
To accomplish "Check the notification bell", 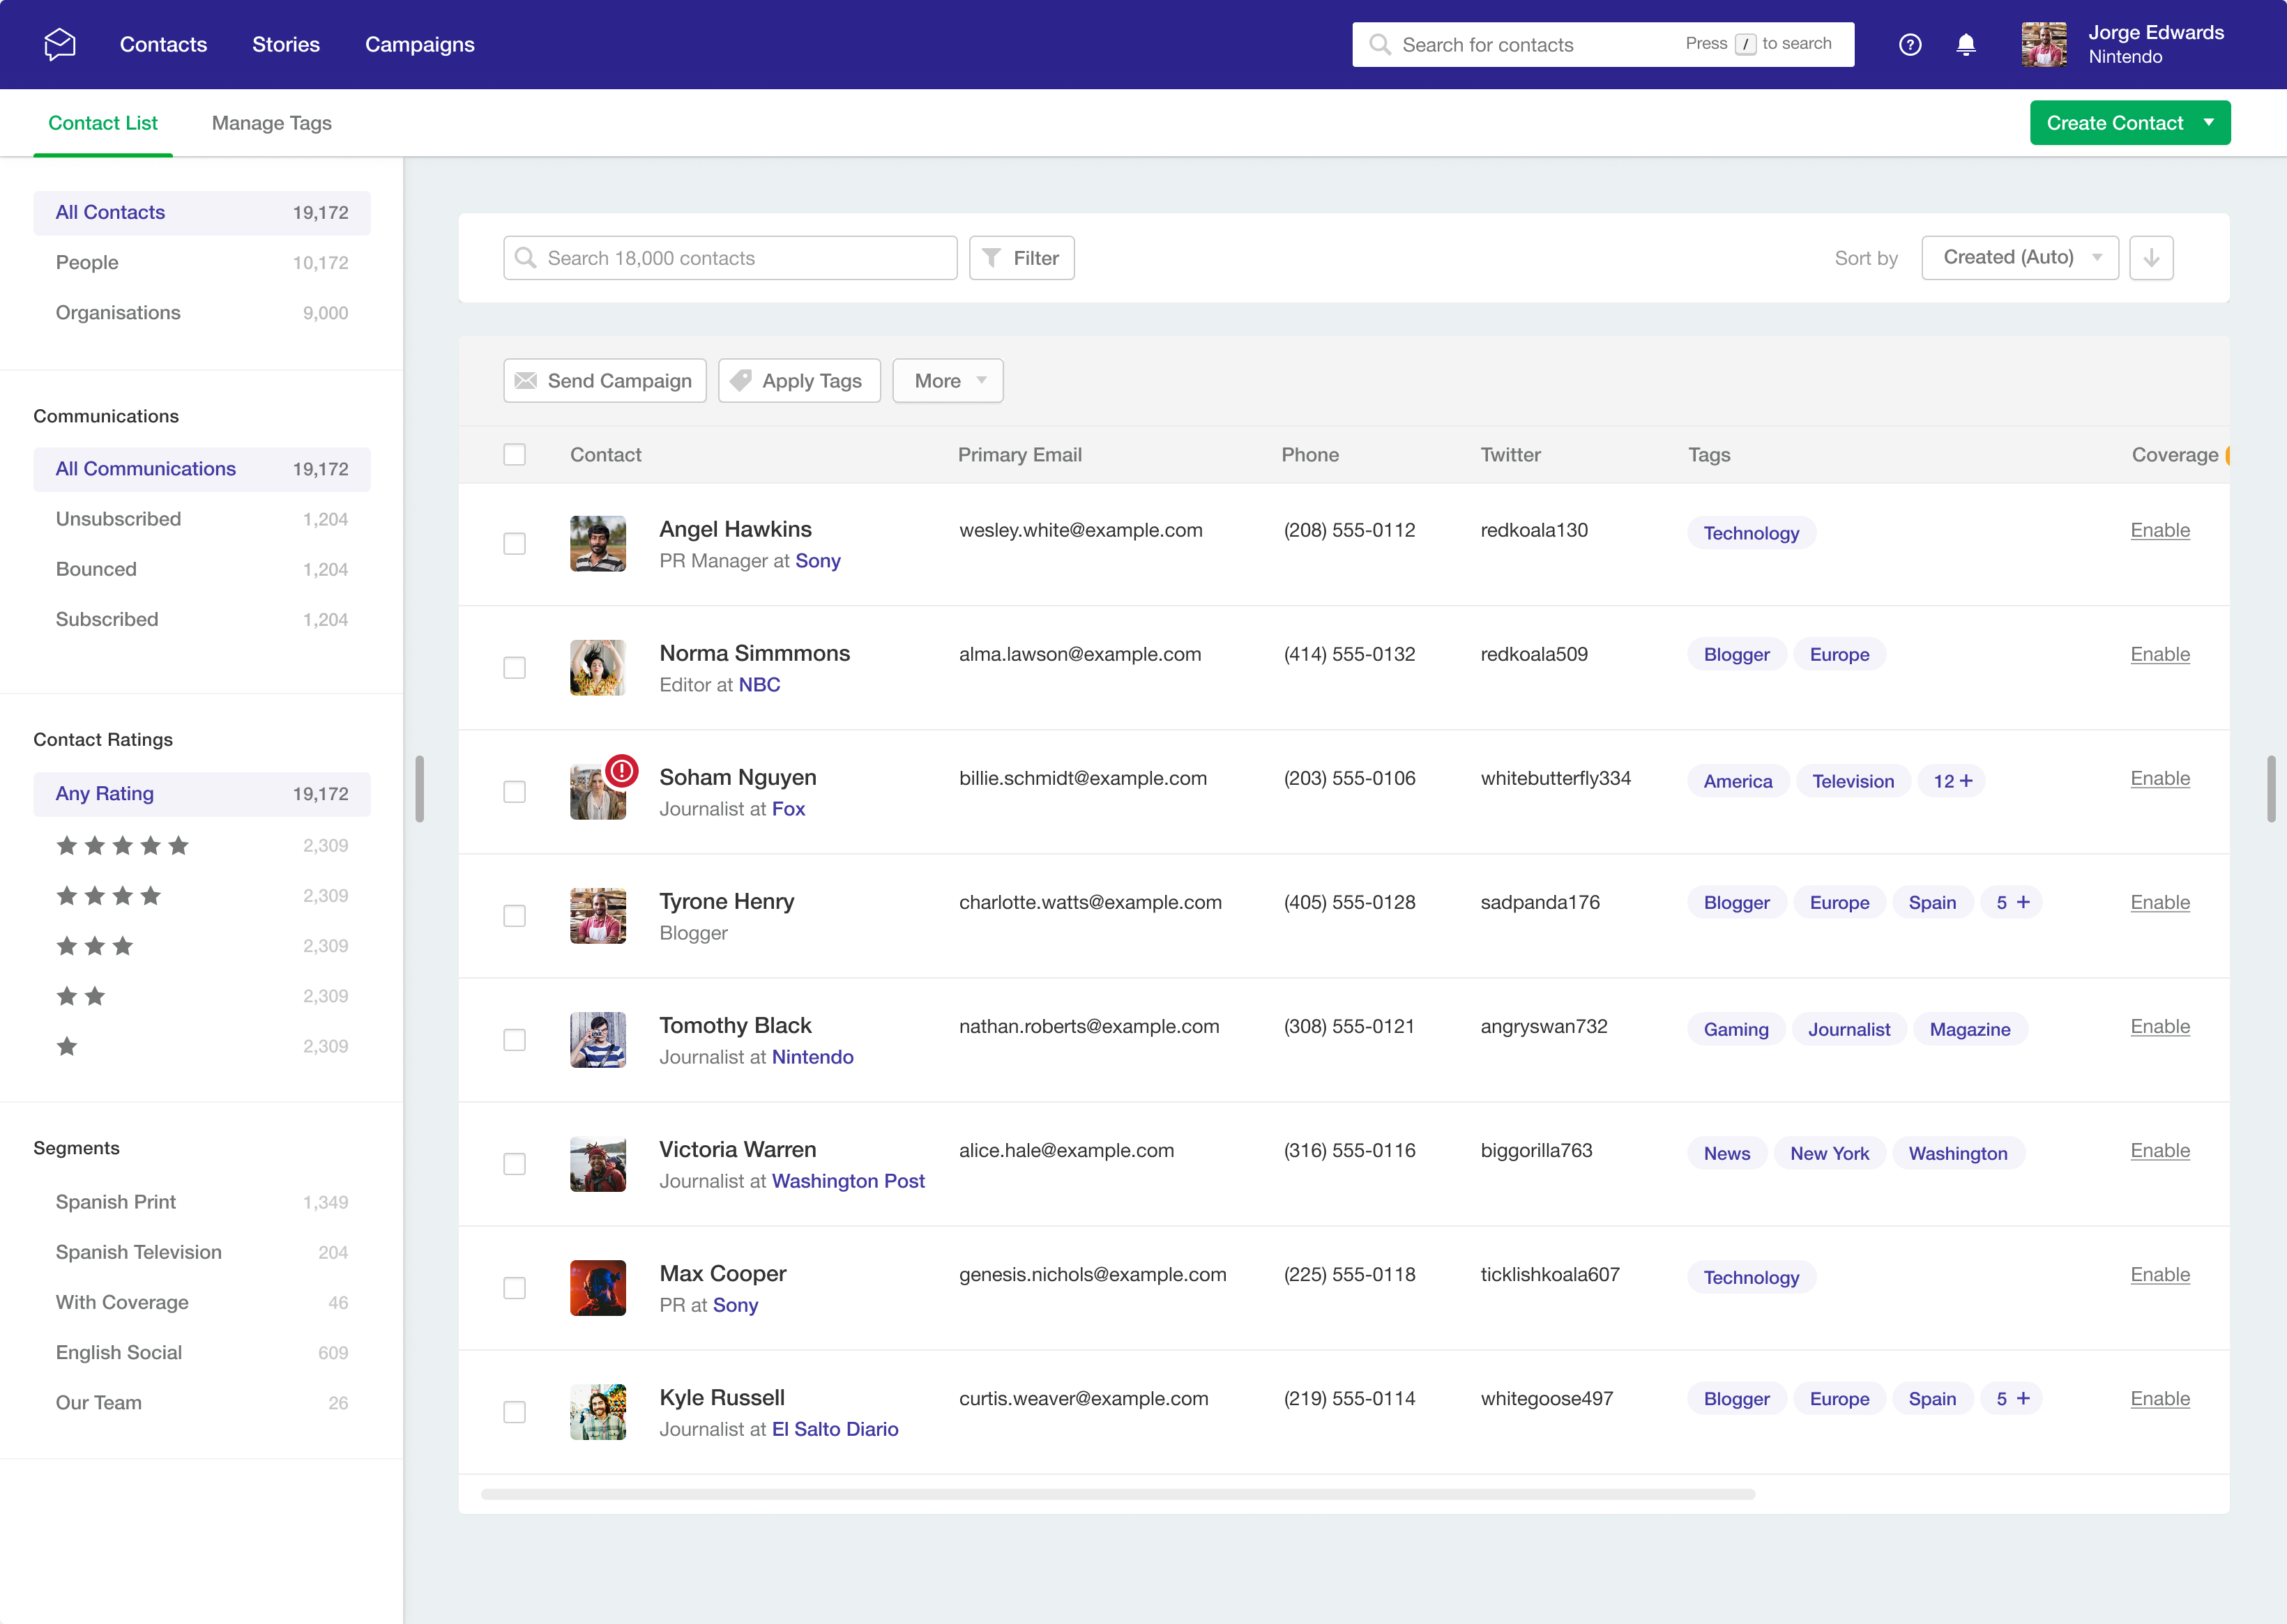I will (1966, 44).
